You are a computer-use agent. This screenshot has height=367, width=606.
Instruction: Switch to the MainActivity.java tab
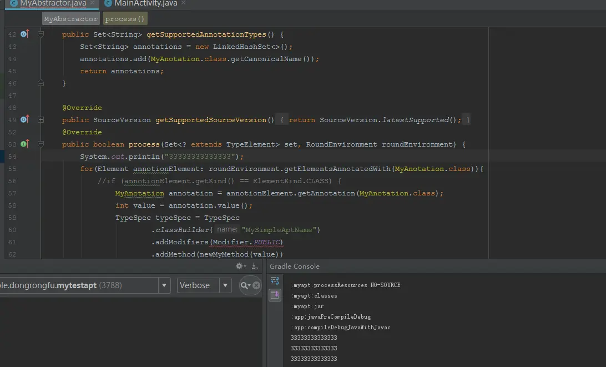(x=146, y=3)
